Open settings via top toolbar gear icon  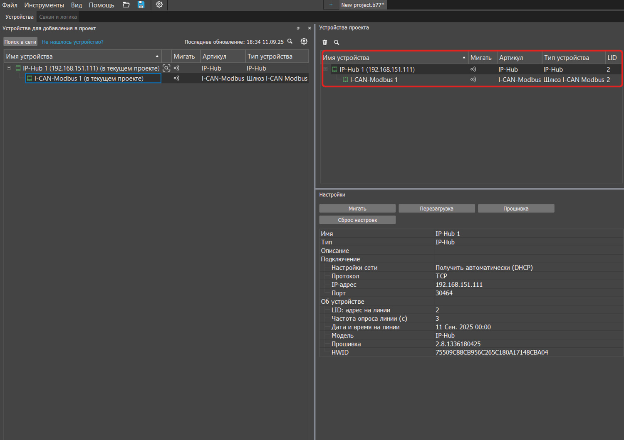point(159,5)
